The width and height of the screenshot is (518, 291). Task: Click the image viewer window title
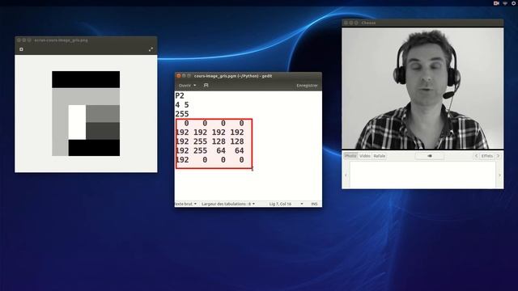(x=62, y=40)
